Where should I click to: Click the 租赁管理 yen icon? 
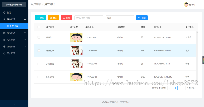pos(4,47)
